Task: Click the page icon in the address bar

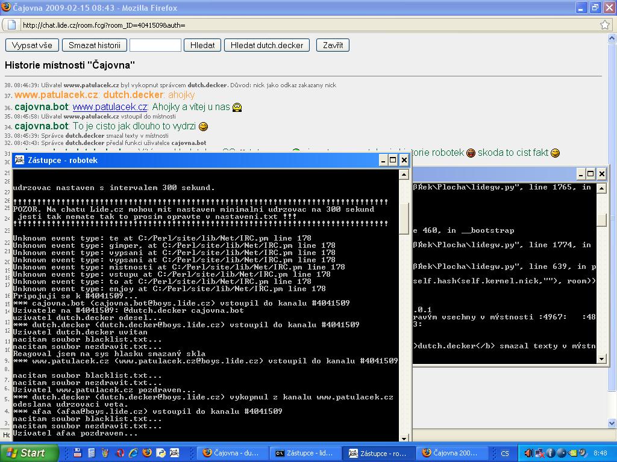Action: pos(12,25)
